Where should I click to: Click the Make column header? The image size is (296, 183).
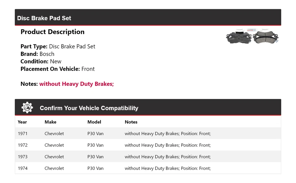50,122
